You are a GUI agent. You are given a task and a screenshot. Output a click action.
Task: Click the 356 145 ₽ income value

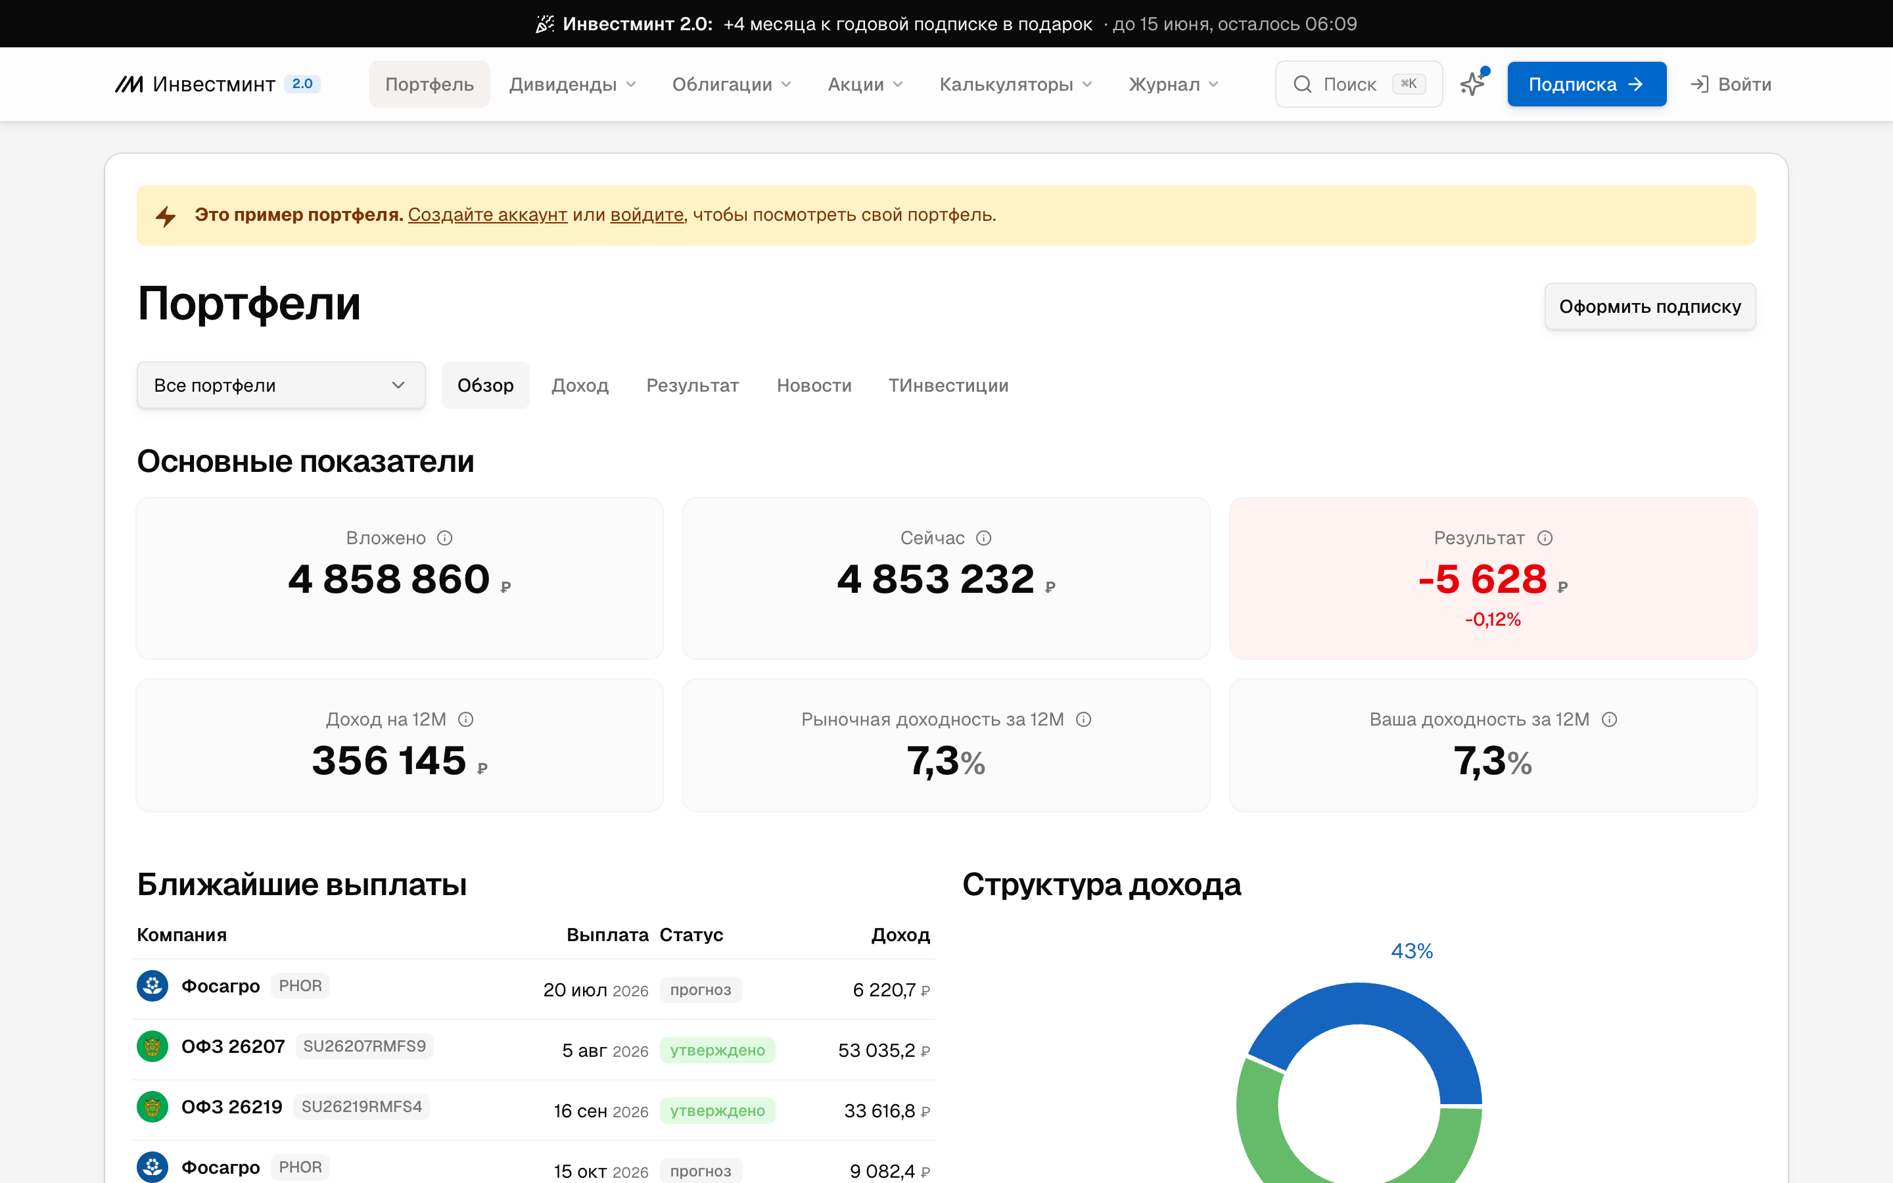pyautogui.click(x=400, y=760)
